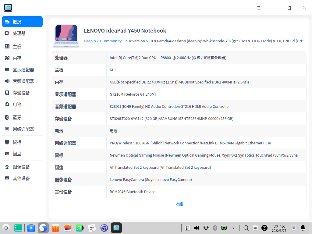The width and height of the screenshot is (312, 234).
Task: Click the input method 拼 tray icon
Action: (188, 228)
